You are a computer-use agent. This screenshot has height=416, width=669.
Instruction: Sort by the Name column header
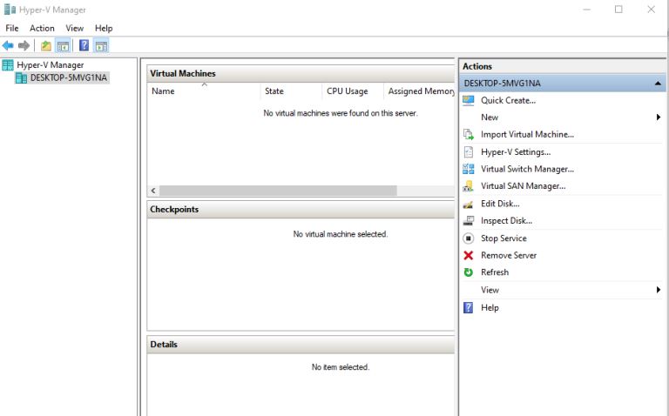pos(204,91)
